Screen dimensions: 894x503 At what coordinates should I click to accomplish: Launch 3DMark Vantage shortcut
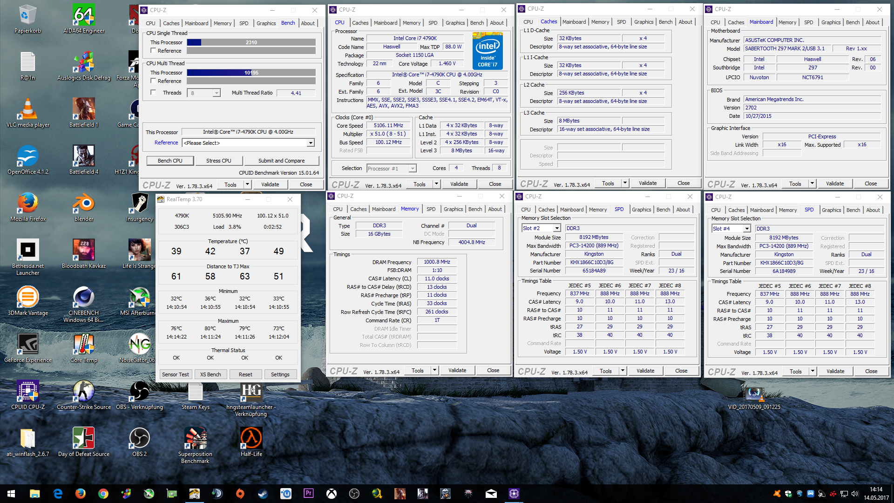click(x=27, y=301)
